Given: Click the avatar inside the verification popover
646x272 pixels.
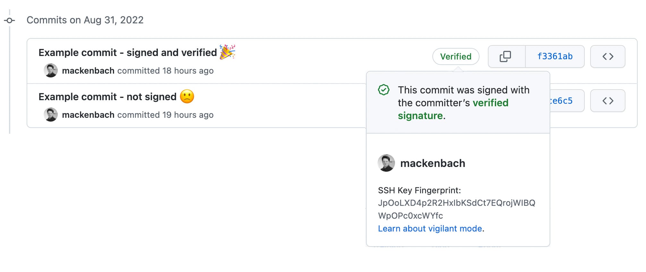Looking at the screenshot, I should [386, 163].
